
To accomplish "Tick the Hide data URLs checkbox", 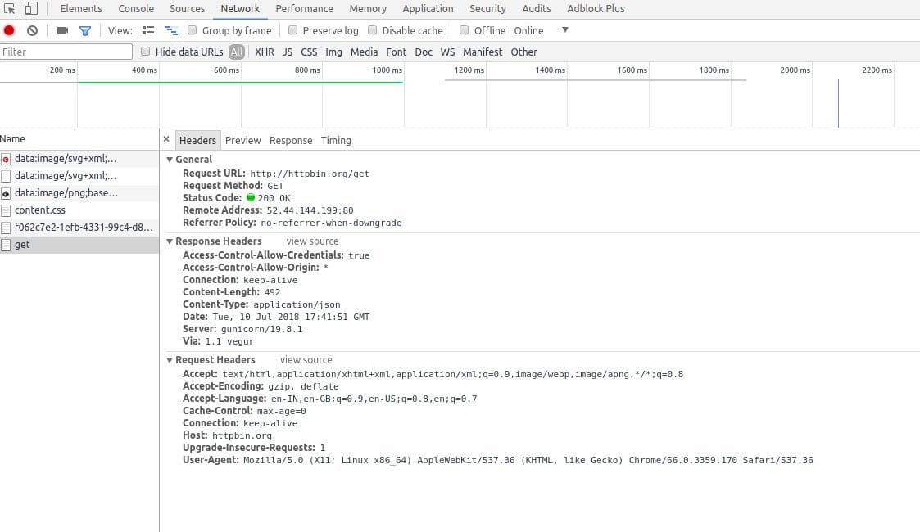I will (146, 52).
